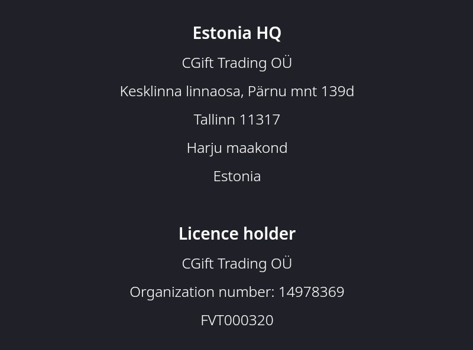The image size is (473, 350).
Task: Click the licence code FVT000320
Action: coord(237,320)
